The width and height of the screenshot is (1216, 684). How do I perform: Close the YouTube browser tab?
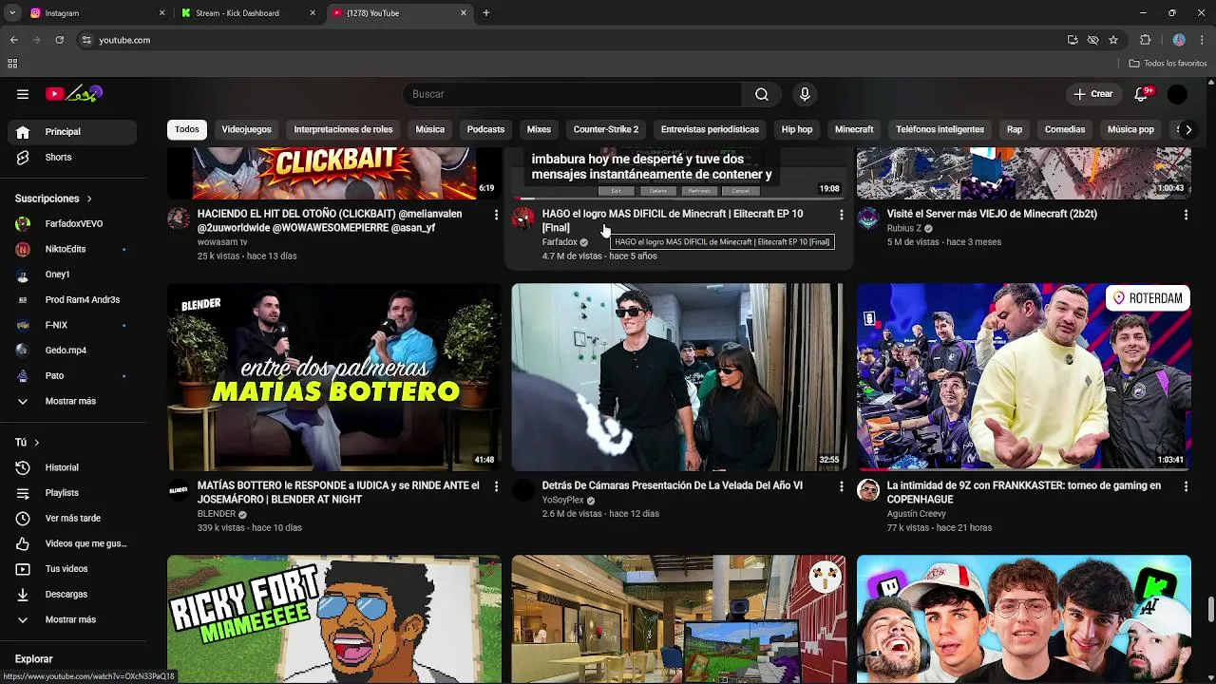(x=464, y=13)
